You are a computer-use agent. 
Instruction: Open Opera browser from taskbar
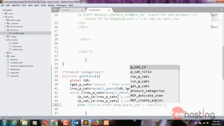point(45,123)
